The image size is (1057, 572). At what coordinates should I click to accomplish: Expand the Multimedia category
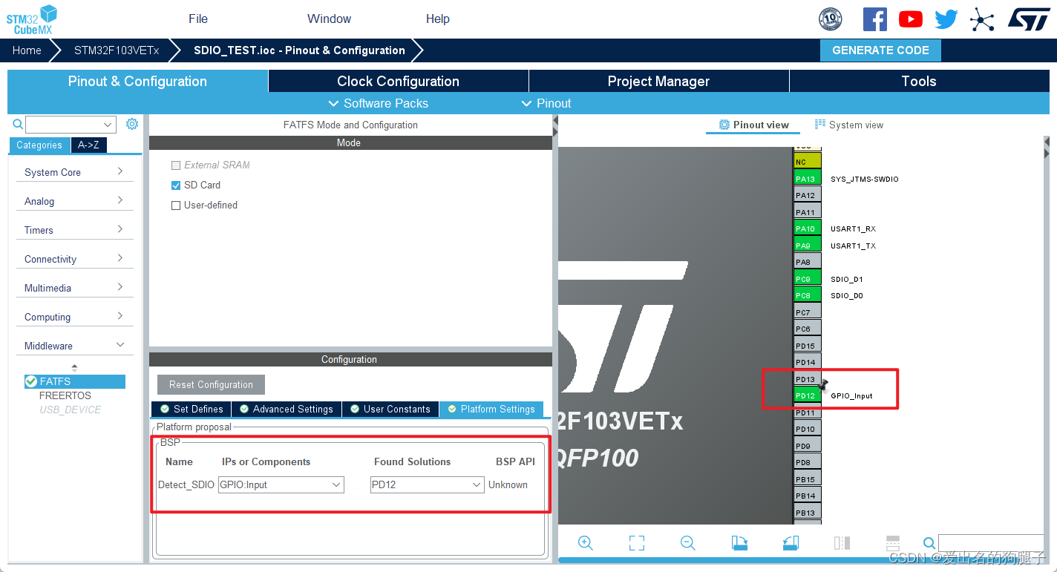click(74, 288)
